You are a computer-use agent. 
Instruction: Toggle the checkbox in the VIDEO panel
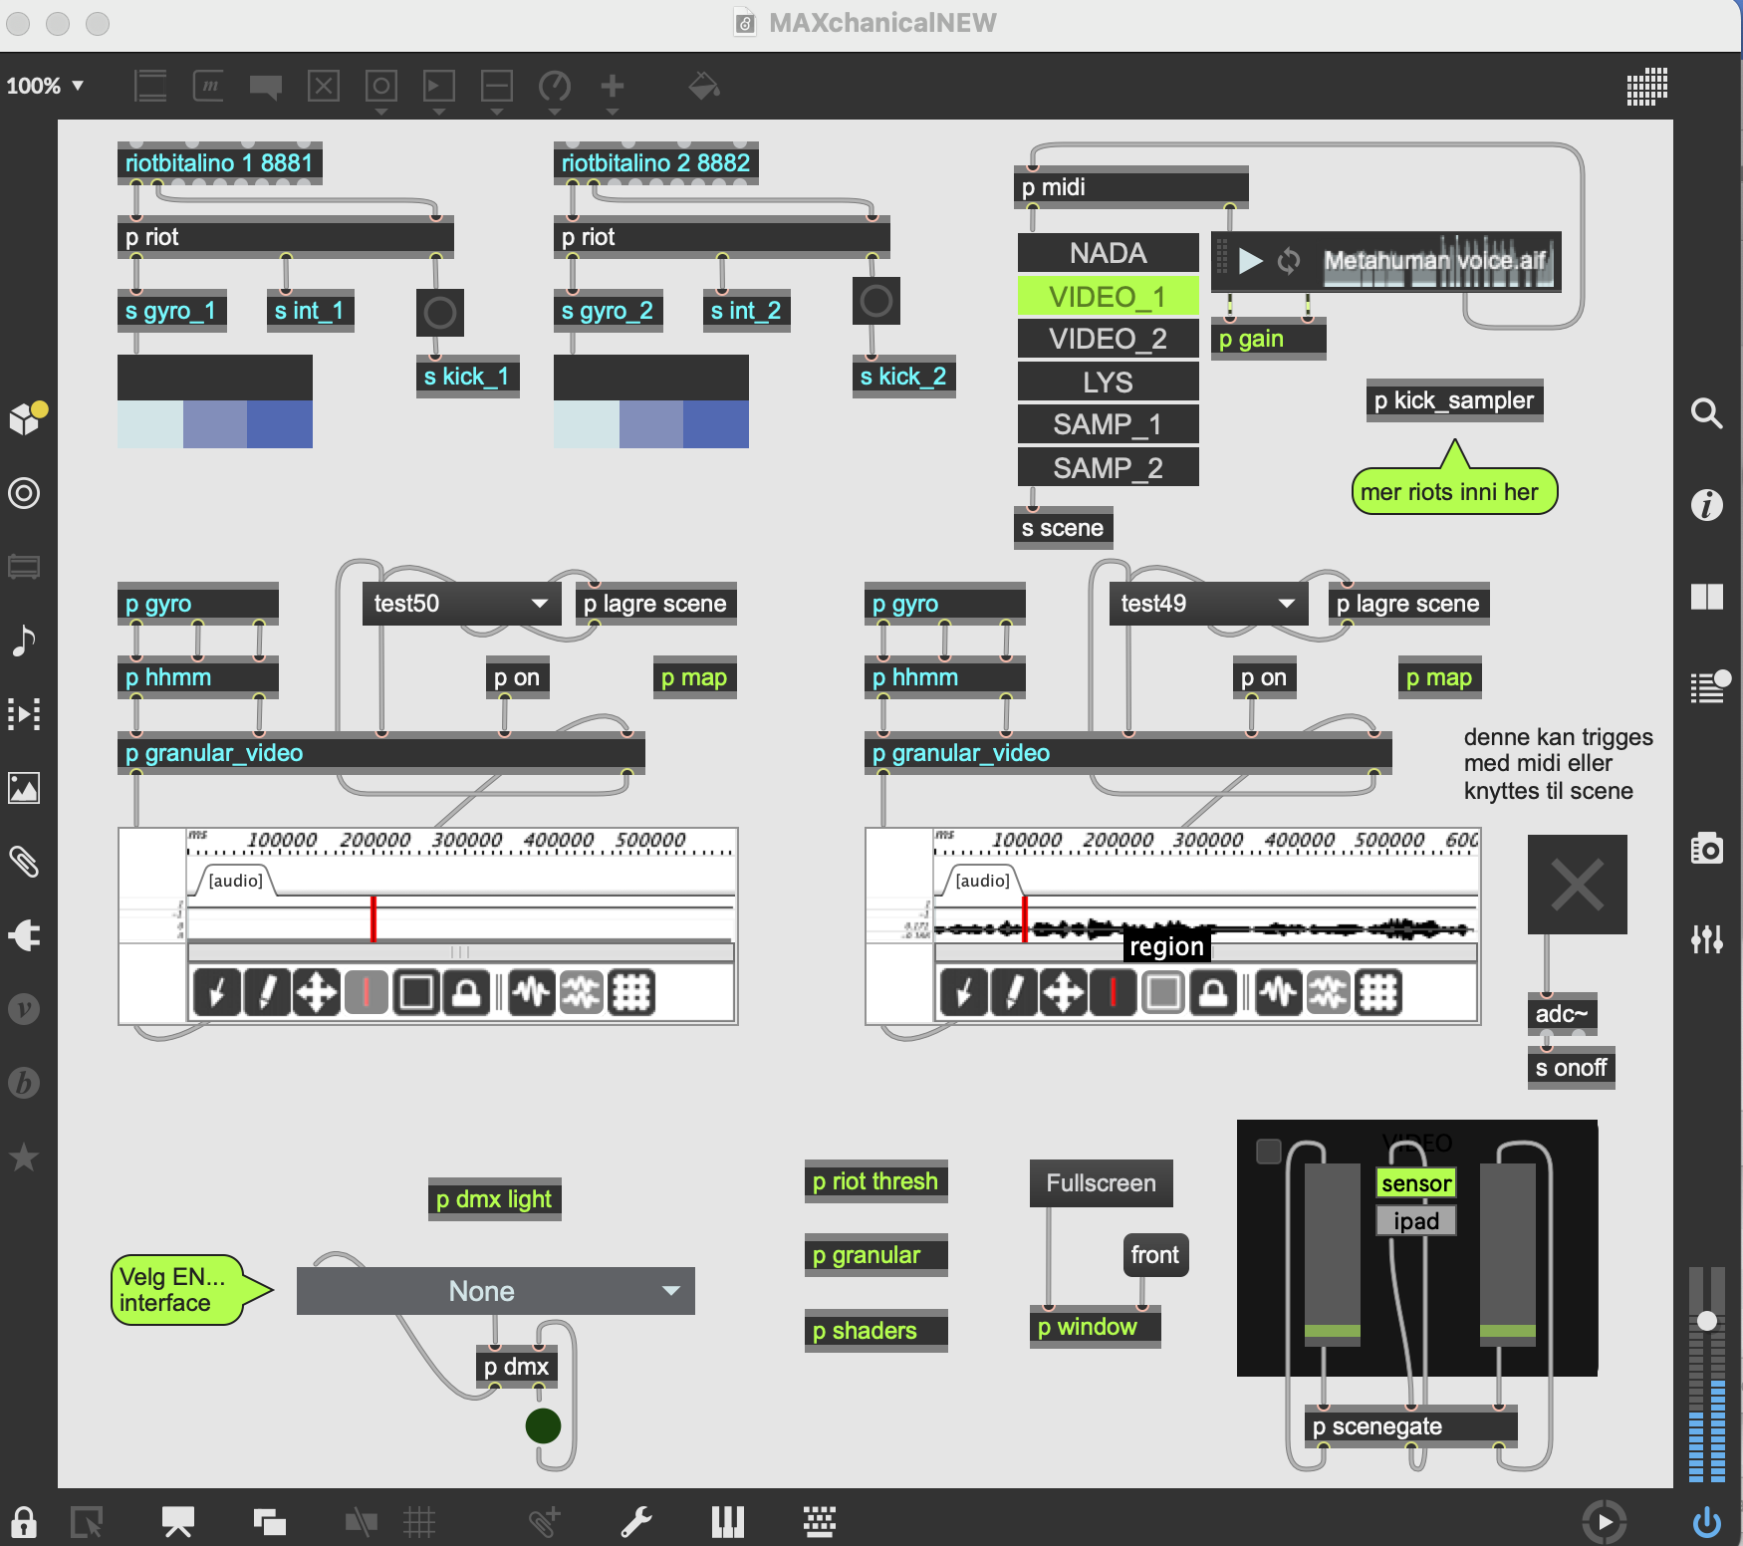pos(1269,1152)
